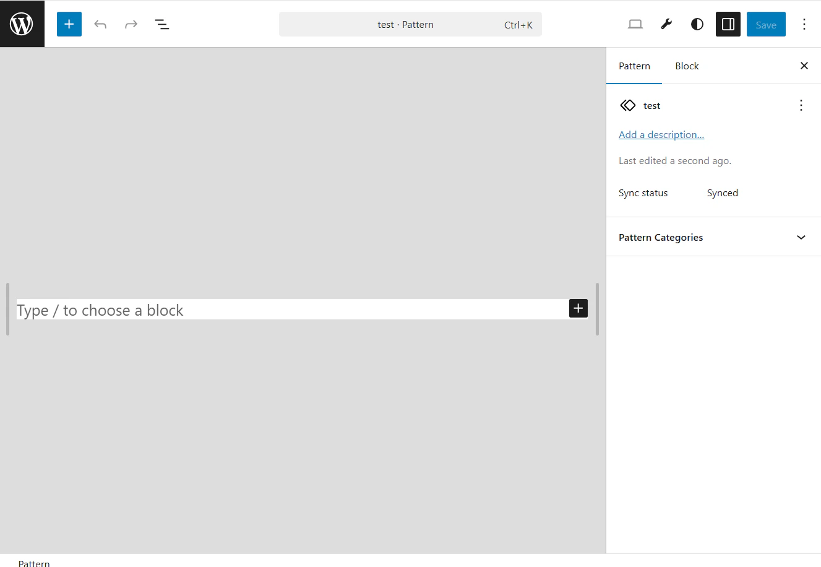The image size is (821, 567).
Task: Open the test pattern actions three-dot menu
Action: (x=801, y=105)
